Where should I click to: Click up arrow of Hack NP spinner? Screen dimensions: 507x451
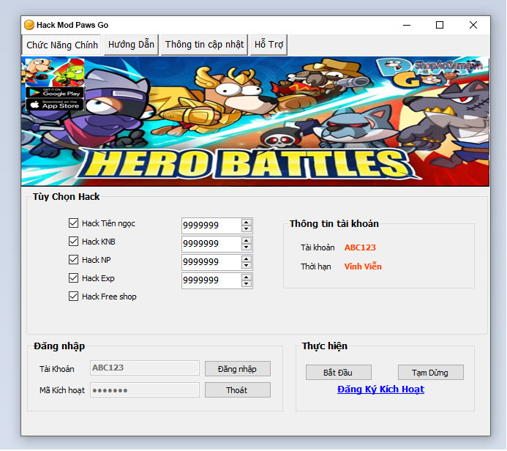(x=247, y=259)
